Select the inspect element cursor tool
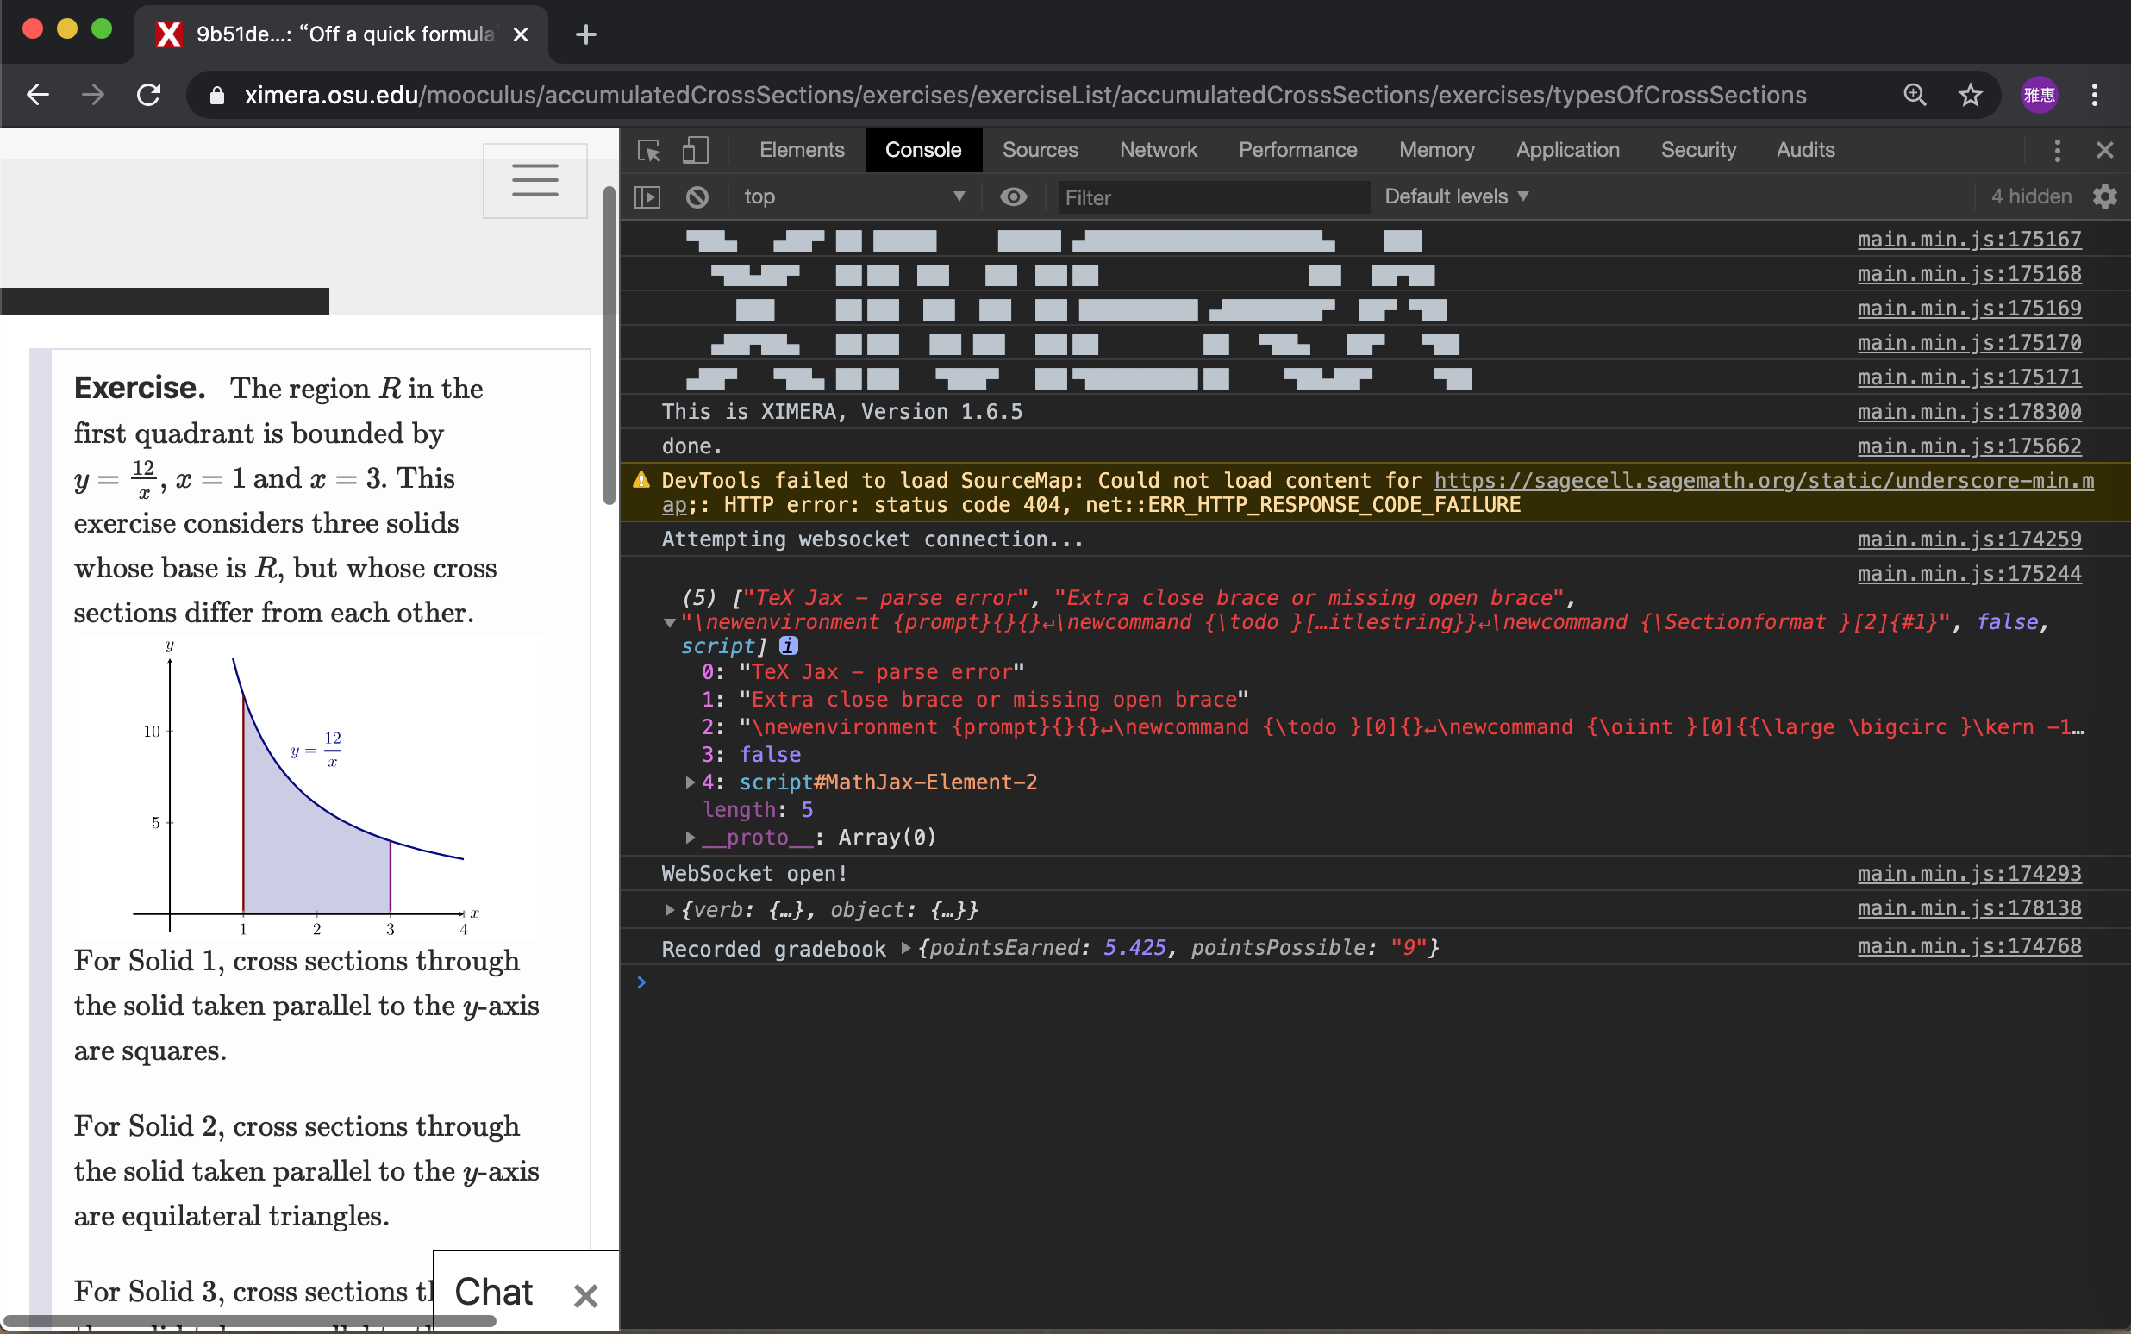 tap(648, 151)
